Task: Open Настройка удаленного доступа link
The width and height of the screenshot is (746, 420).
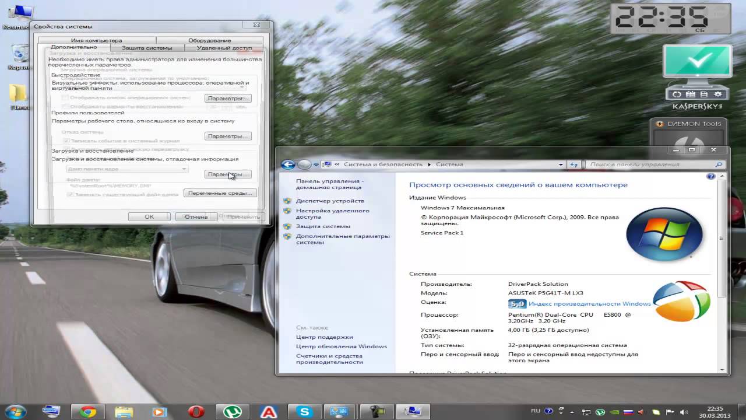Action: coord(332,213)
